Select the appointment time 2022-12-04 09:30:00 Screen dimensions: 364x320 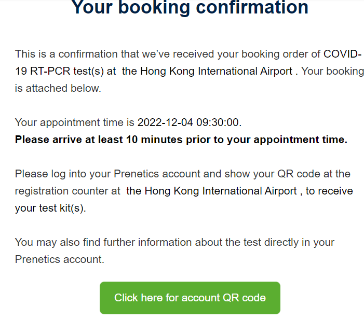[x=189, y=122]
